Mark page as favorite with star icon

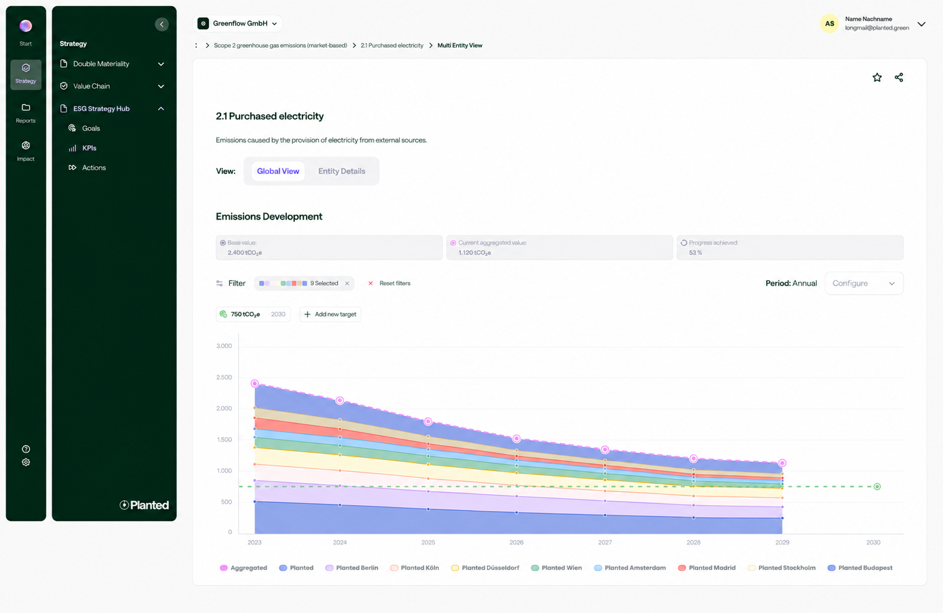877,77
